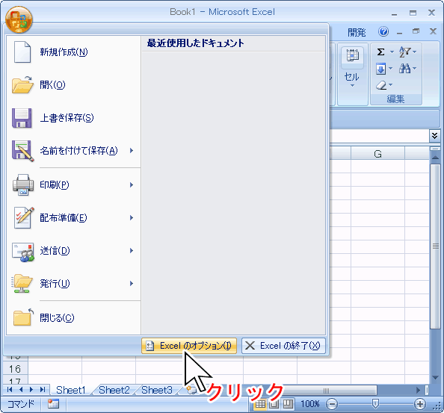Open Excel Help question mark icon
This screenshot has width=444, height=413.
click(x=383, y=31)
